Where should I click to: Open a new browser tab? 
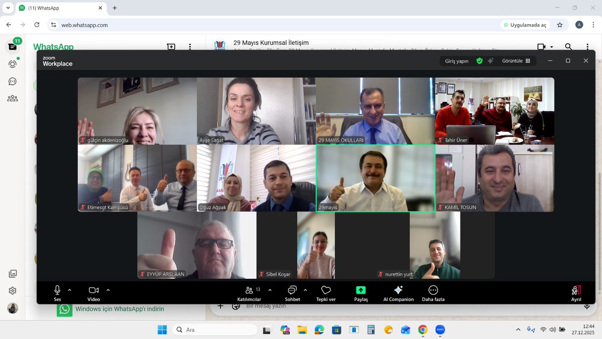[x=115, y=8]
